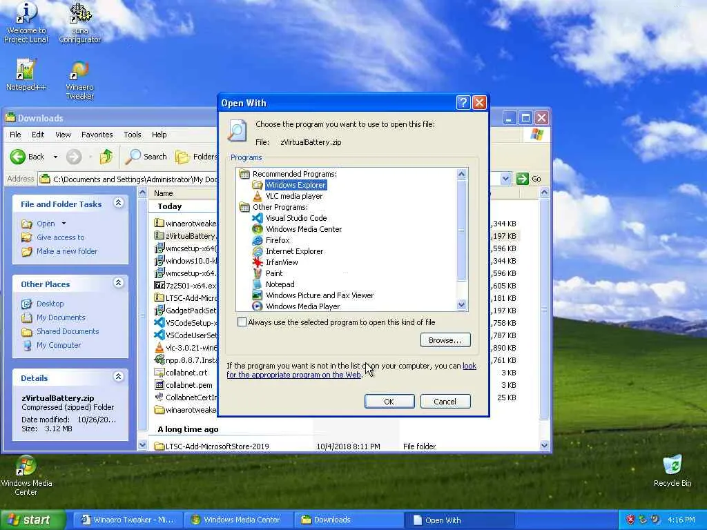Open the dropdown arrow beside Open task
The image size is (707, 530).
coord(64,223)
